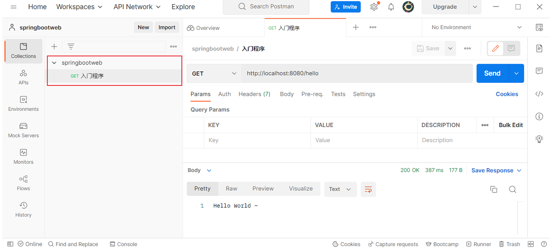Switch to edit mode pencil icon
Image resolution: width=550 pixels, height=250 pixels.
point(495,49)
